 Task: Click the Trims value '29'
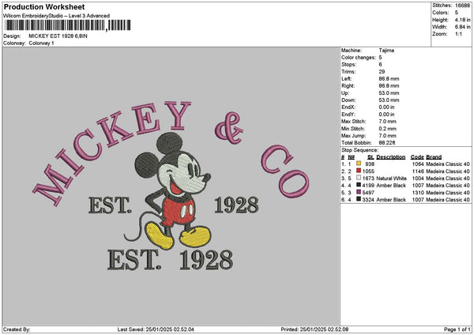pyautogui.click(x=382, y=72)
